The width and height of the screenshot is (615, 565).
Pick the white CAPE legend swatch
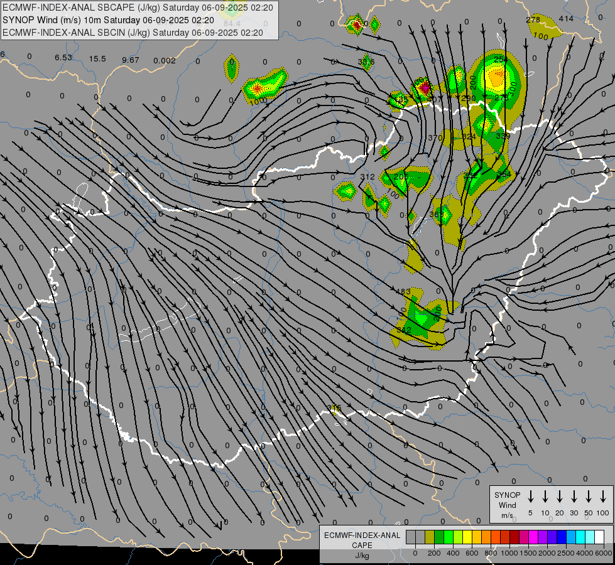pos(599,537)
